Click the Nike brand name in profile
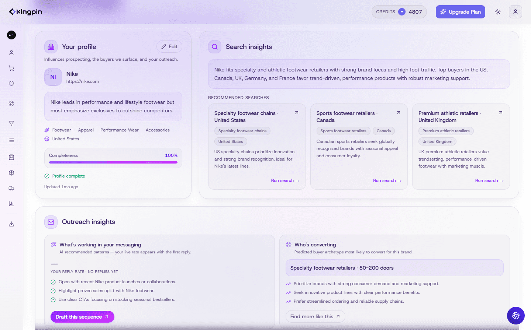Screen dimensions: 531x330 [x=72, y=74]
